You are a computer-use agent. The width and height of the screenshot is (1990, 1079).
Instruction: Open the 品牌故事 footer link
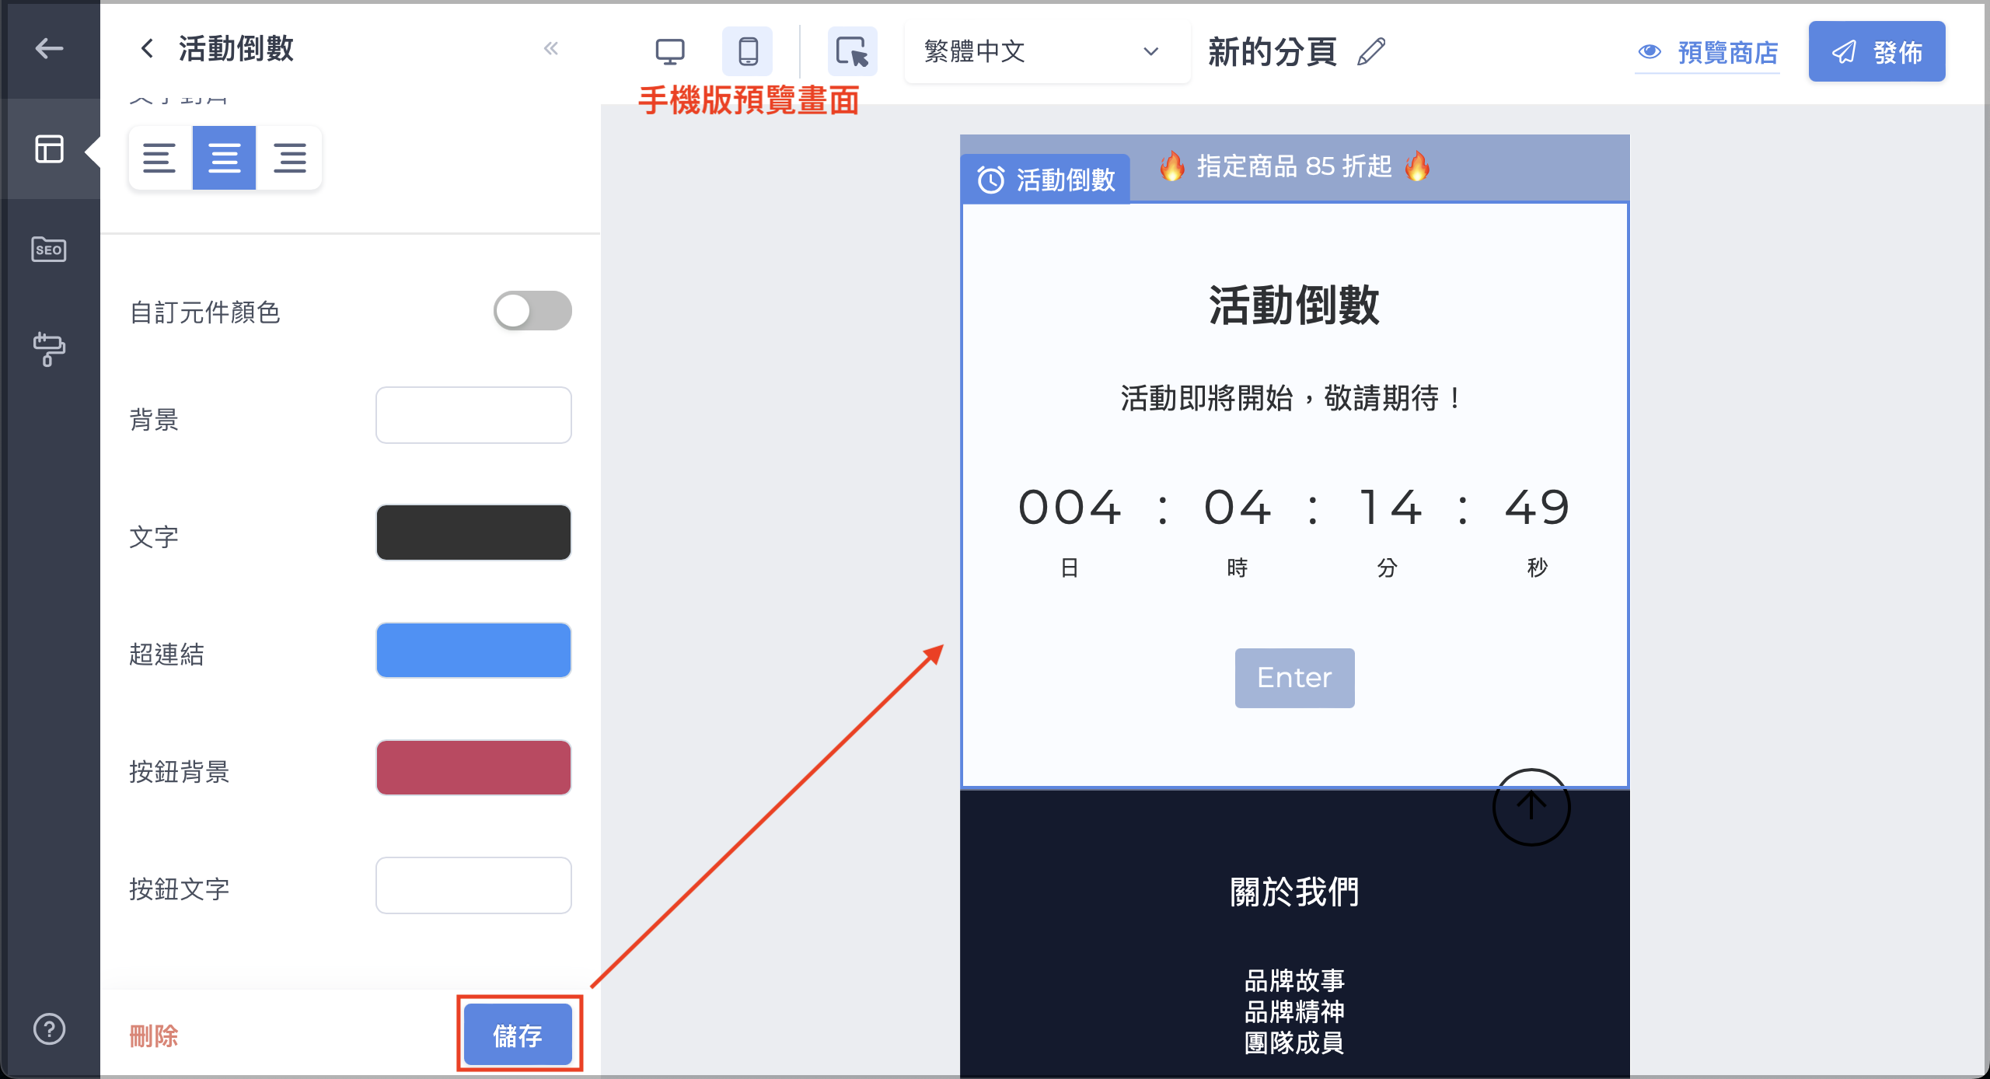coord(1294,981)
